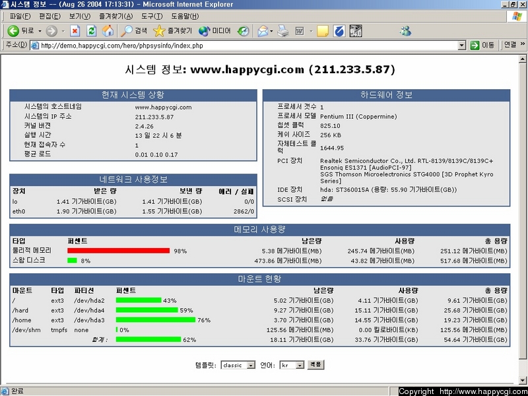Image resolution: width=528 pixels, height=396 pixels.
Task: Click the 62% total usage bar
Action: (148, 339)
